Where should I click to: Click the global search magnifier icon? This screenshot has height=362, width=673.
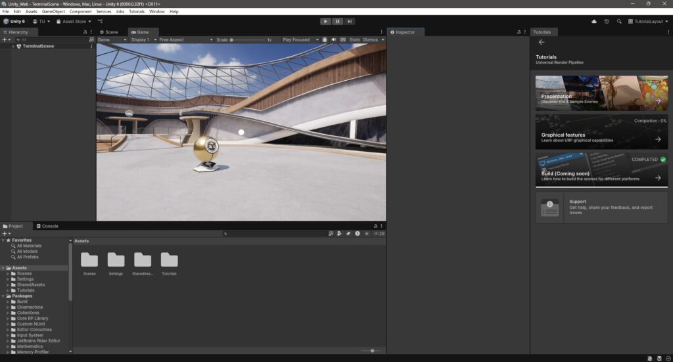click(619, 21)
